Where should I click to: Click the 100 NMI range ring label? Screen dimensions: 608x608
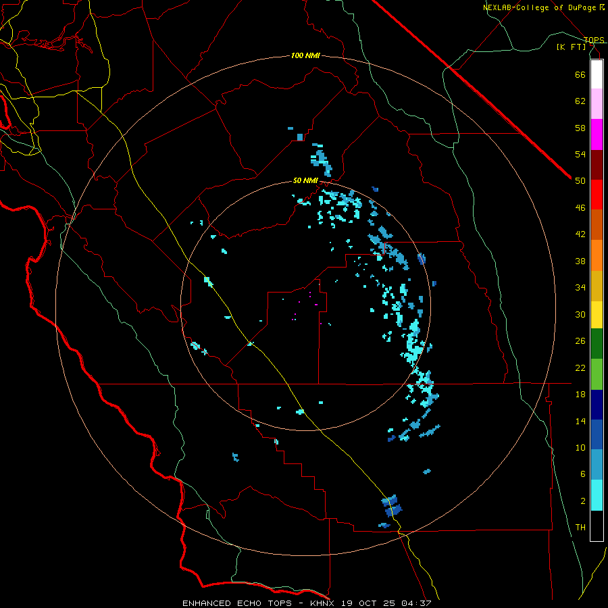click(305, 55)
